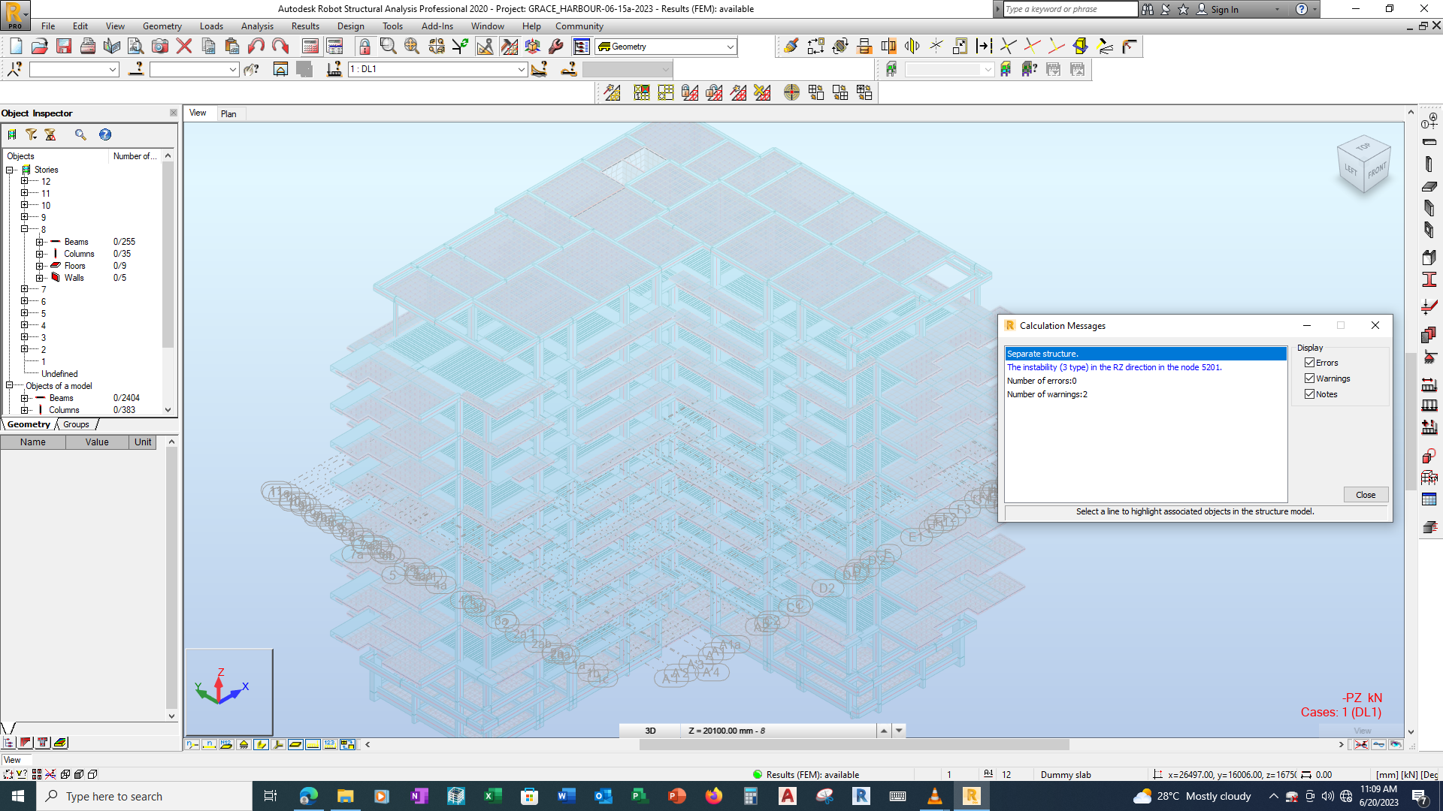Image resolution: width=1443 pixels, height=811 pixels.
Task: Click the up arrow beside Z level
Action: pyautogui.click(x=884, y=731)
